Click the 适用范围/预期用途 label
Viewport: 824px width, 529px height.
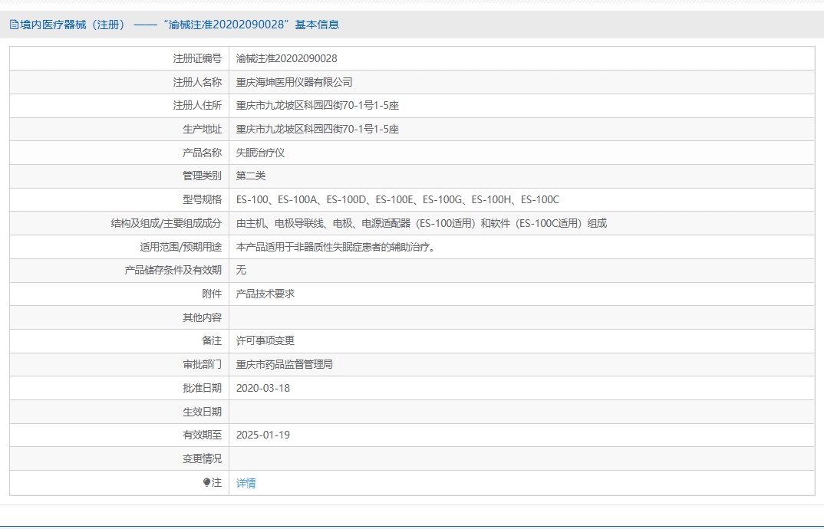[181, 247]
